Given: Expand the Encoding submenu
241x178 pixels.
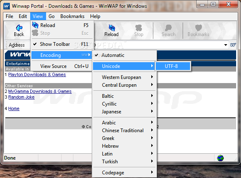Looking at the screenshot, I should click(62, 55).
